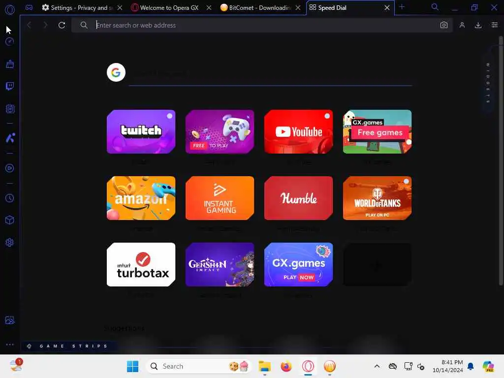Click the Google search engine logo
The image size is (504, 378).
click(116, 72)
